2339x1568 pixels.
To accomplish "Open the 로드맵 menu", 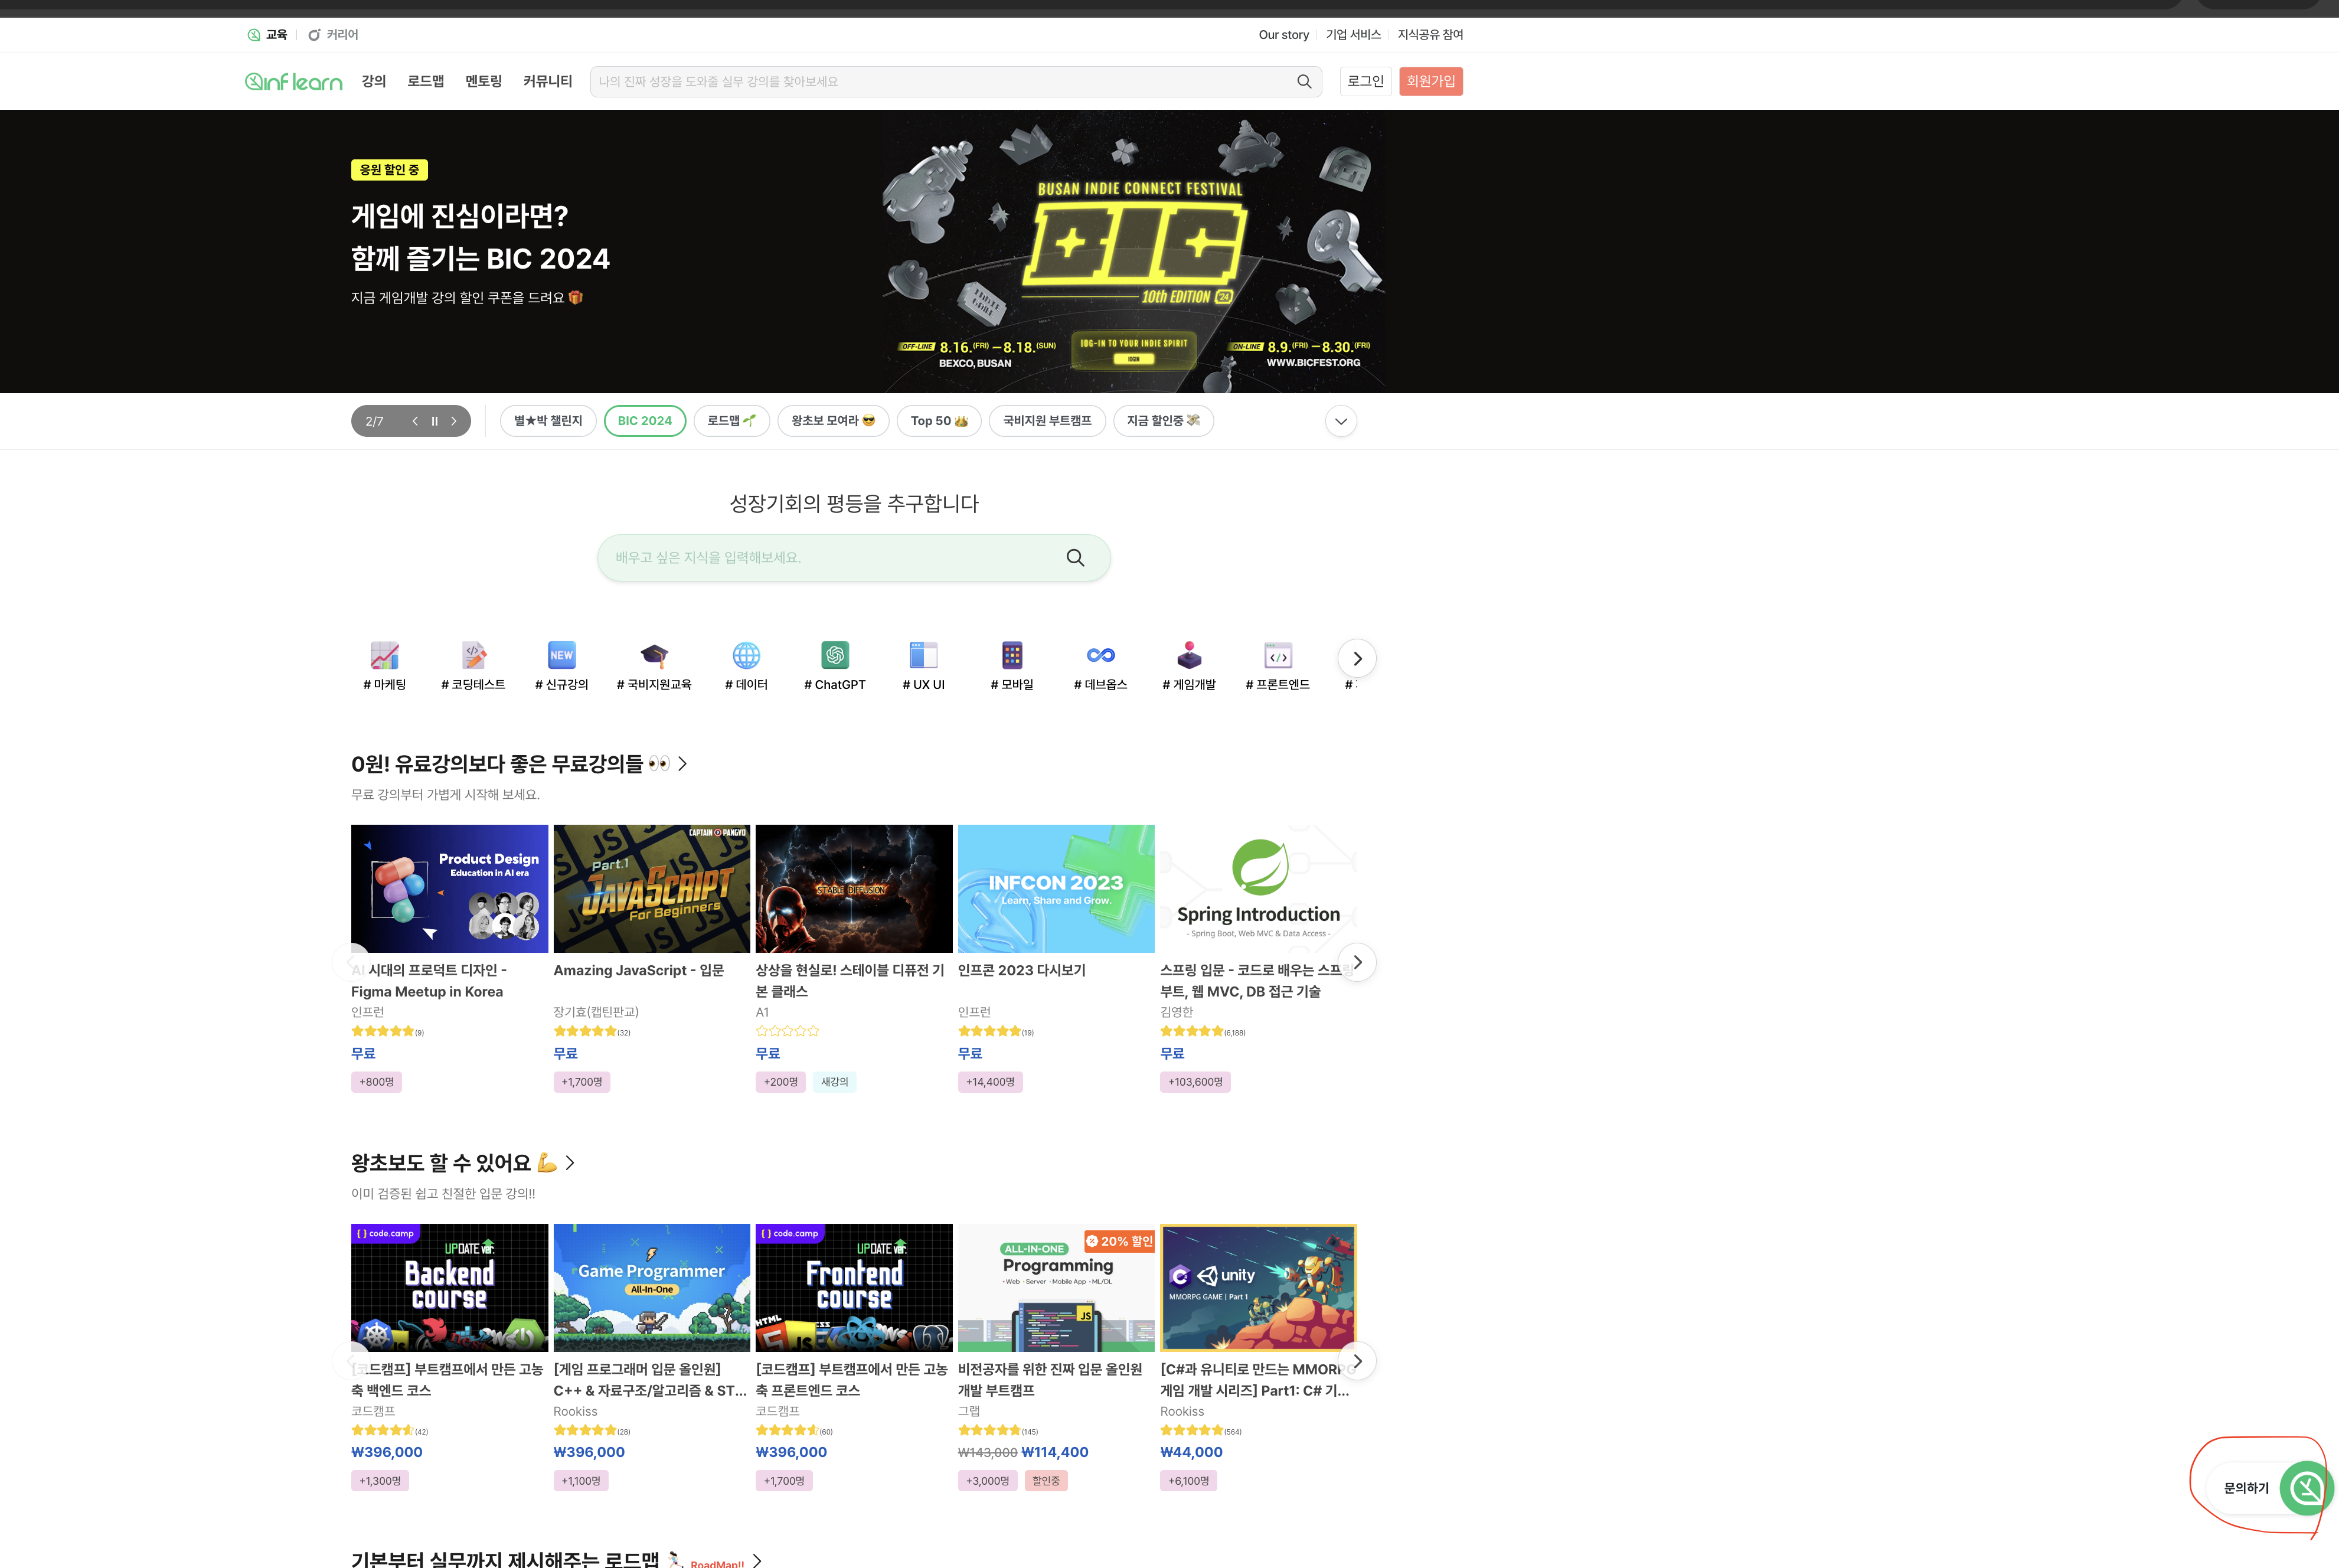I will (425, 81).
